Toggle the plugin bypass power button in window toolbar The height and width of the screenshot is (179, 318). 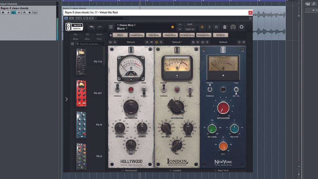point(66,18)
